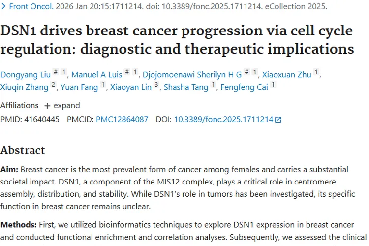
Task: View author Djojomoenawi Sherilyn H G
Action: 192,75
